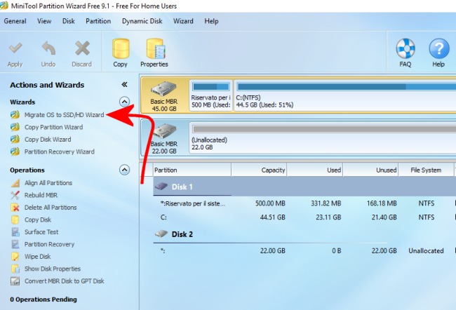This screenshot has height=310, width=456.
Task: Select the C: partition row
Action: coord(304,217)
